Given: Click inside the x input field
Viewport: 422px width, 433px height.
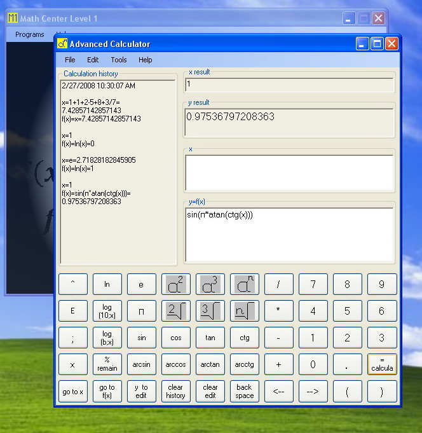Looking at the screenshot, I should 289,173.
